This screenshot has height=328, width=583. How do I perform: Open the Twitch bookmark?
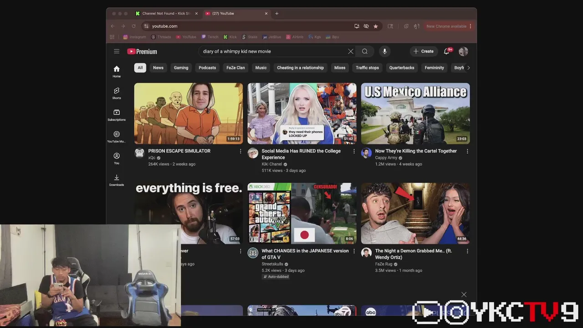coord(210,37)
